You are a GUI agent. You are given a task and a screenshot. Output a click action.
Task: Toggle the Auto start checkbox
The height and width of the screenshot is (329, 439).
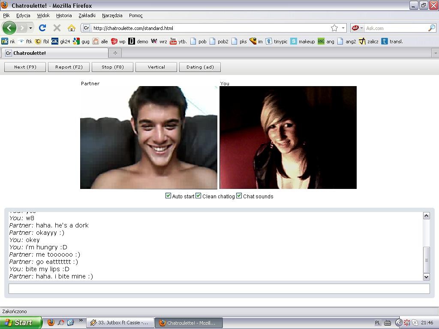coord(168,196)
